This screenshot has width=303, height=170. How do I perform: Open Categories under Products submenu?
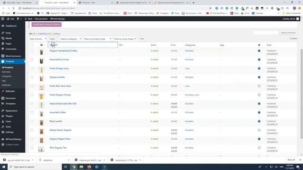coord(7,76)
